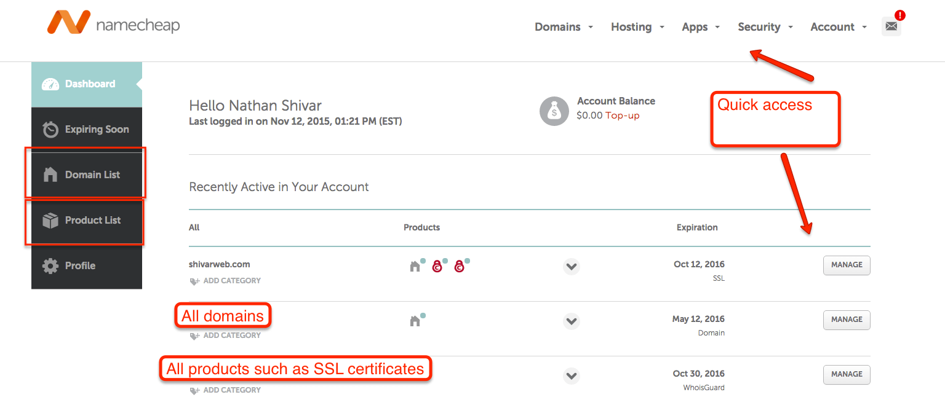Open the Hosting menu in top navigation

[637, 27]
